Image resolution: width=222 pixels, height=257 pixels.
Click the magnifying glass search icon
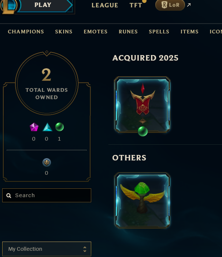[9, 195]
